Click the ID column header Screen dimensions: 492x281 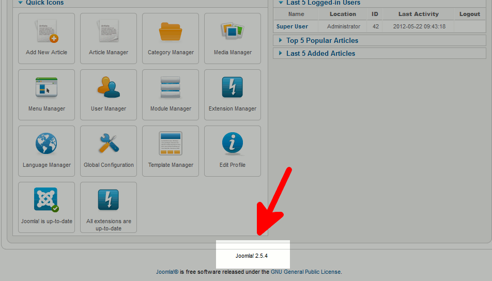375,14
